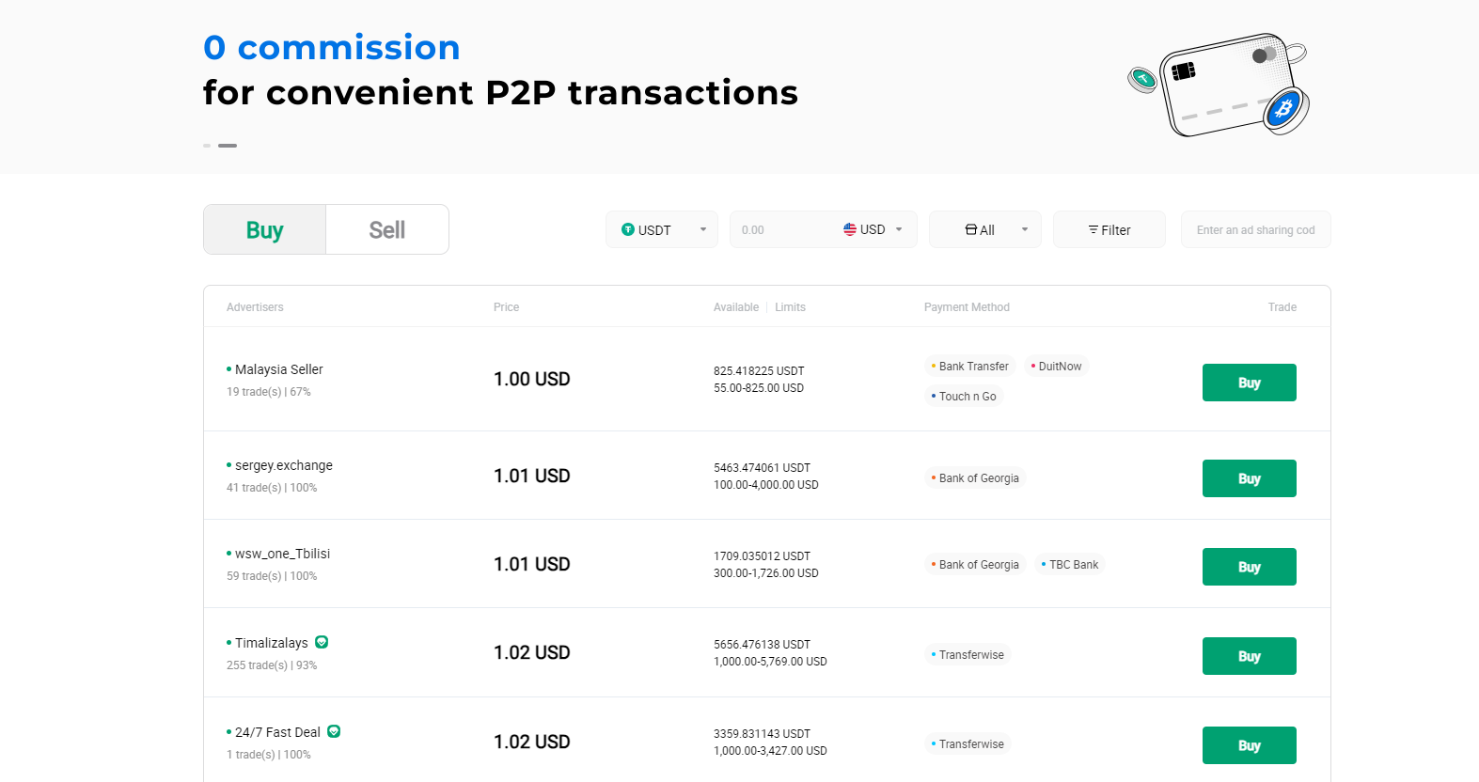Select the first banner slide indicator dot

207,146
